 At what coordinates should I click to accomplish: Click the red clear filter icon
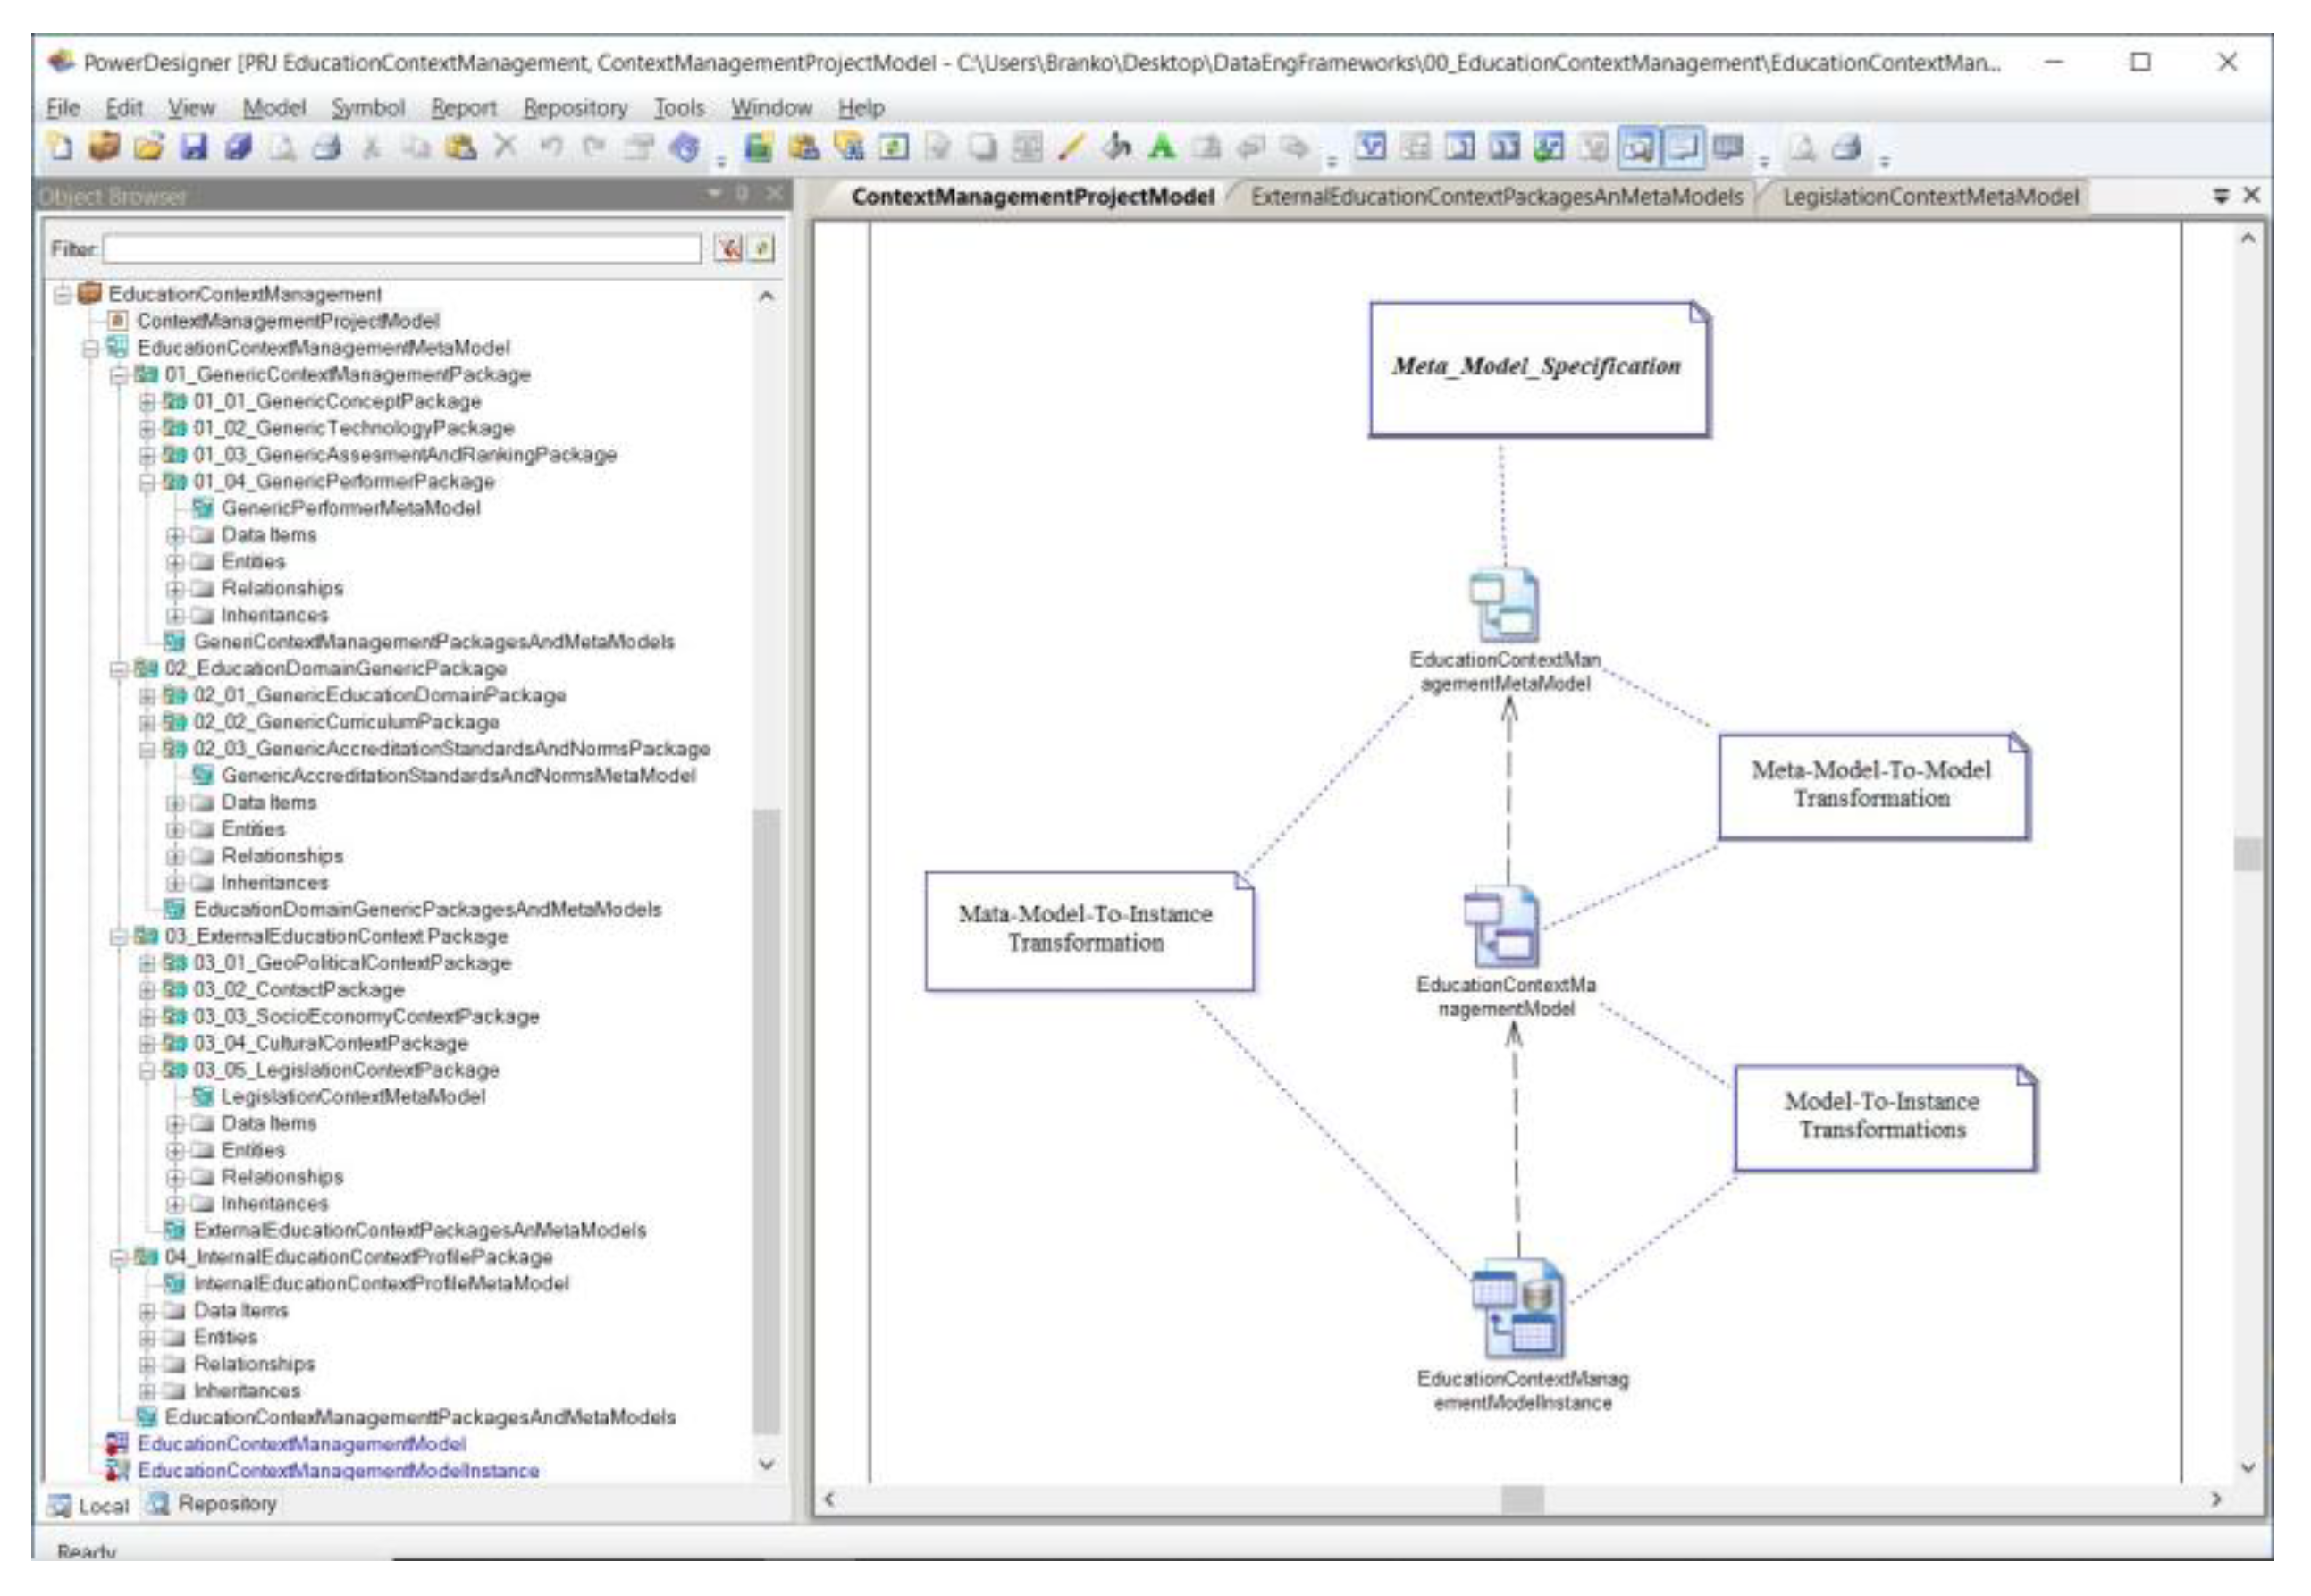(728, 249)
